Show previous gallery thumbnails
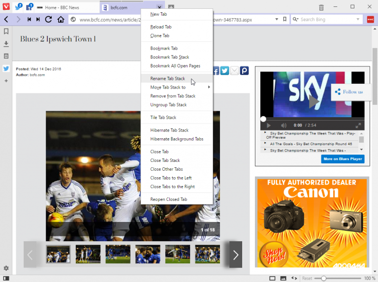378x282 pixels. tap(30, 254)
